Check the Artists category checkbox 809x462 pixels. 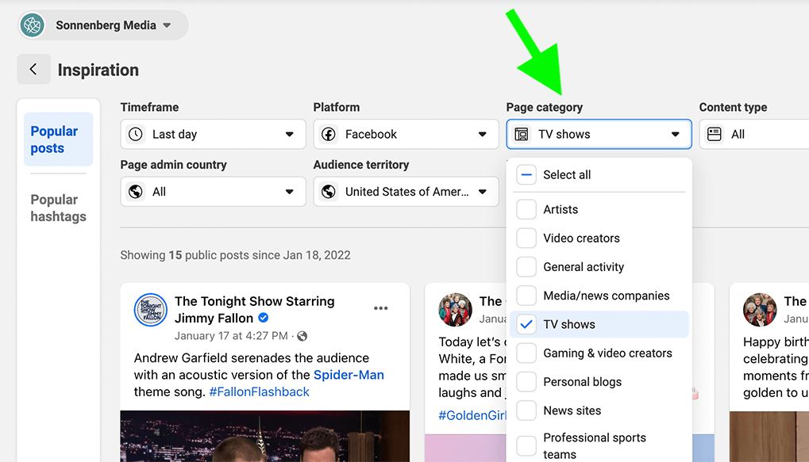coord(526,210)
